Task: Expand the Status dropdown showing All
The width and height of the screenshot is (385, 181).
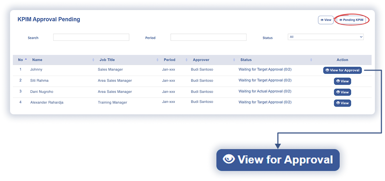Action: (325, 37)
